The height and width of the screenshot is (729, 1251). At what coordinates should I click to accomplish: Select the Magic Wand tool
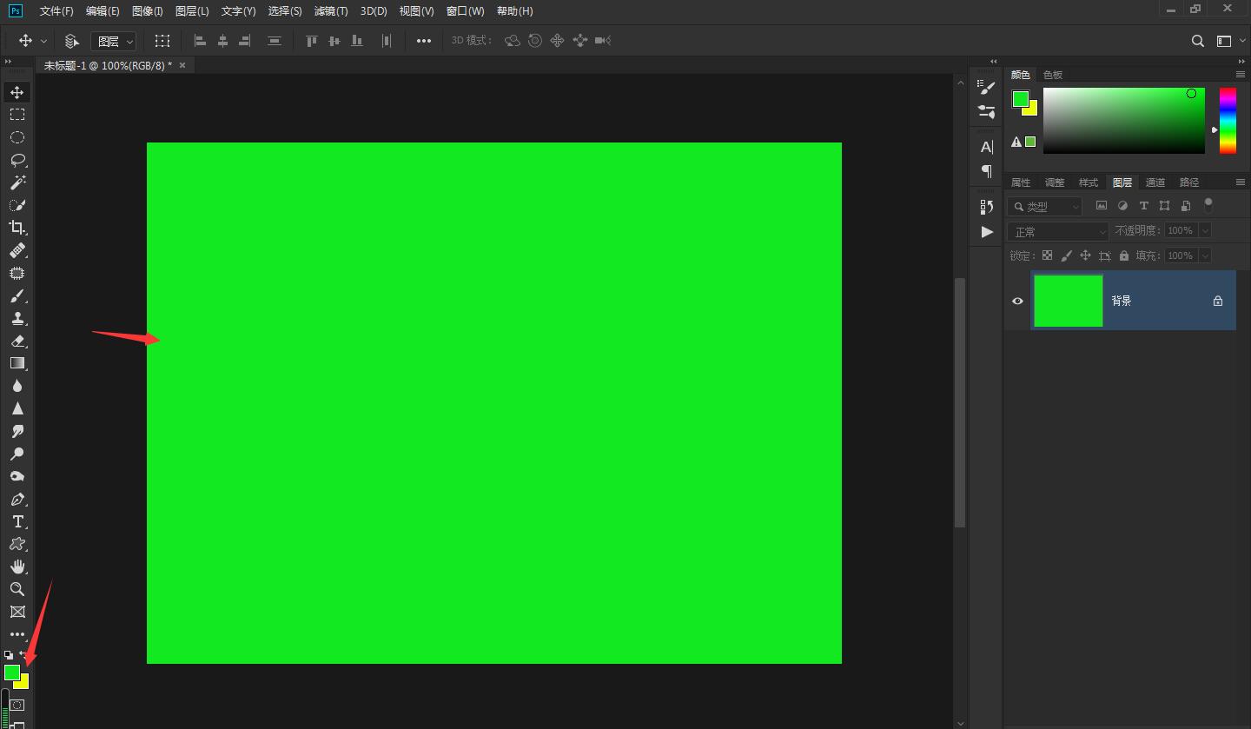point(17,182)
